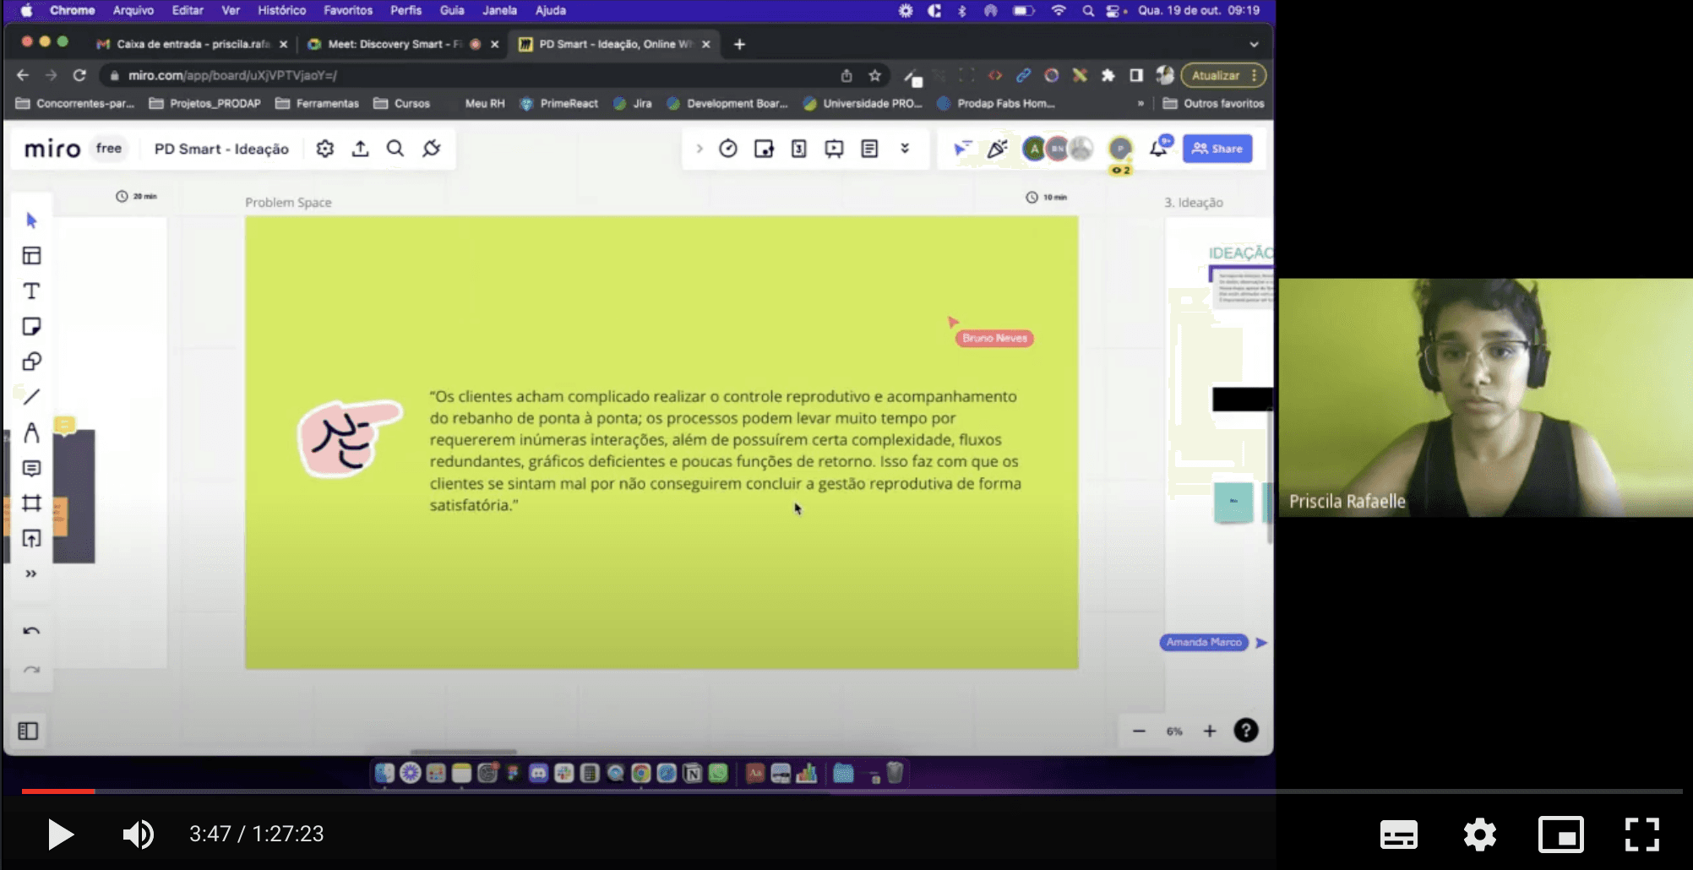1693x870 pixels.
Task: Click the reactions party popper icon
Action: point(998,149)
